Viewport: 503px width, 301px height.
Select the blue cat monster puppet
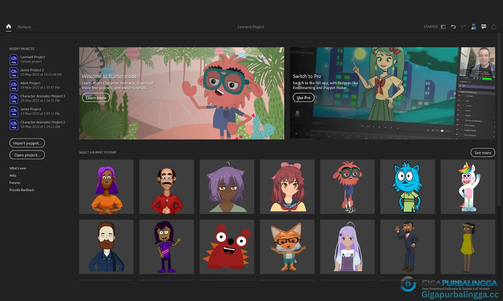[407, 187]
